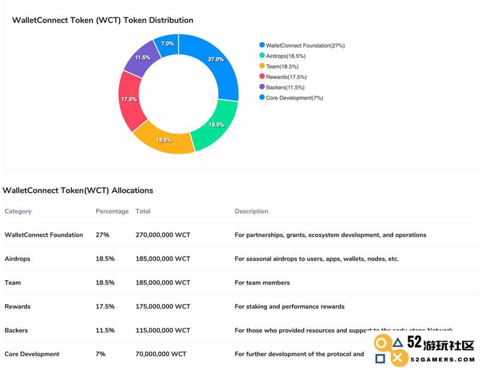The height and width of the screenshot is (370, 480).
Task: Select the 'Rewards' table row name
Action: 17,306
